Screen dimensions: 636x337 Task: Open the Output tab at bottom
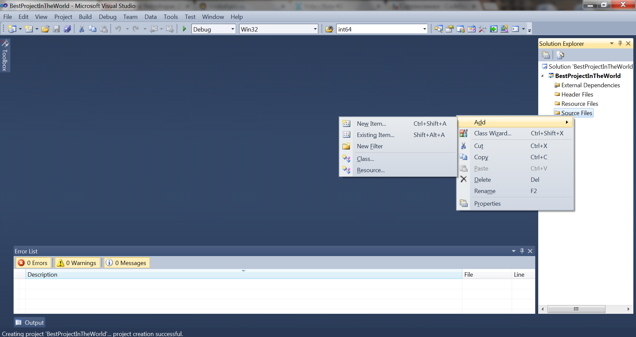pos(29,322)
